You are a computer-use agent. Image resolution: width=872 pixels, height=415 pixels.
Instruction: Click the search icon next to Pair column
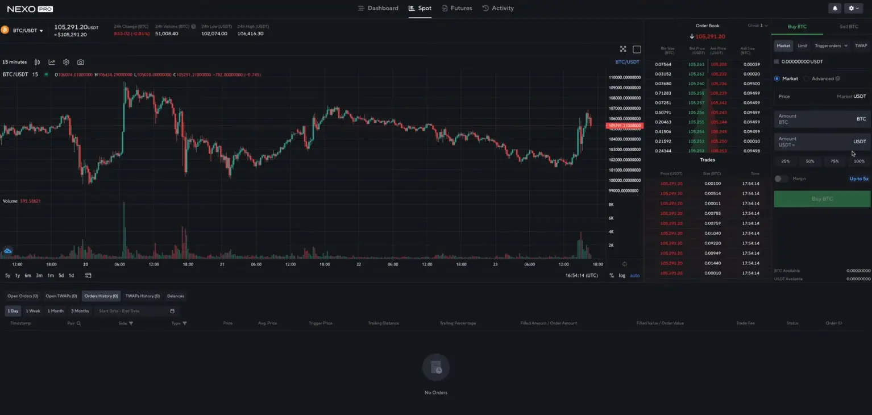78,323
